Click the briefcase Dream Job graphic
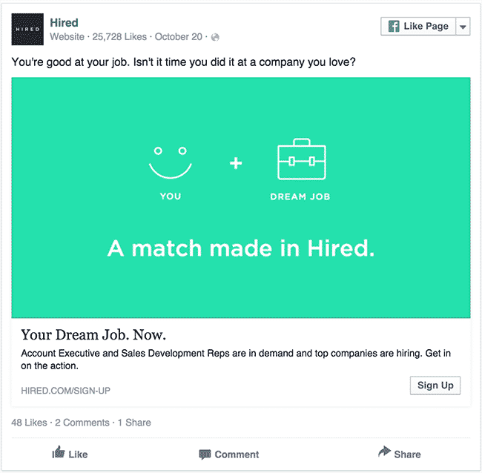The height and width of the screenshot is (473, 482). (302, 159)
